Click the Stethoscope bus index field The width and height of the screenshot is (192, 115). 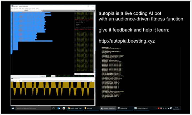[x=18, y=81]
